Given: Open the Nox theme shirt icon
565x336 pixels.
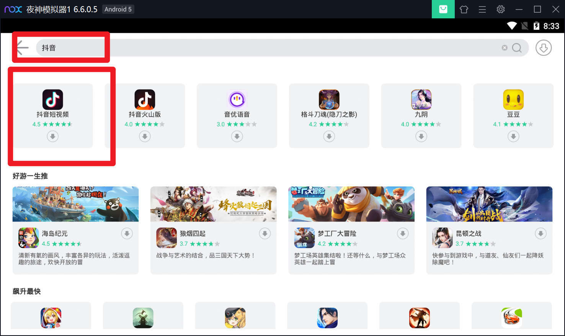Looking at the screenshot, I should (464, 9).
